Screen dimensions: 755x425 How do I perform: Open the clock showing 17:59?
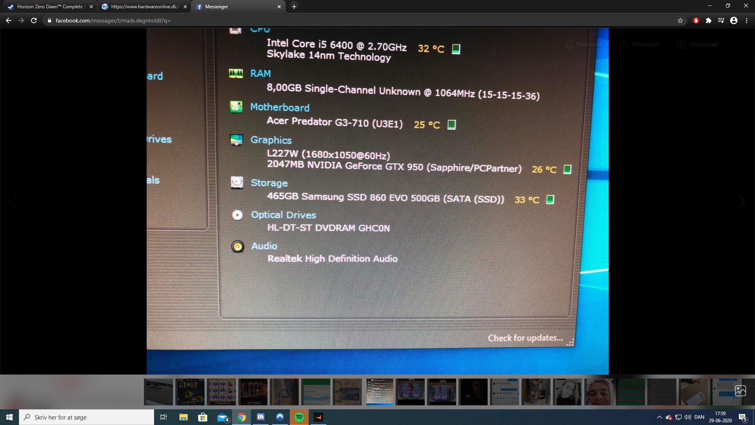tap(720, 417)
